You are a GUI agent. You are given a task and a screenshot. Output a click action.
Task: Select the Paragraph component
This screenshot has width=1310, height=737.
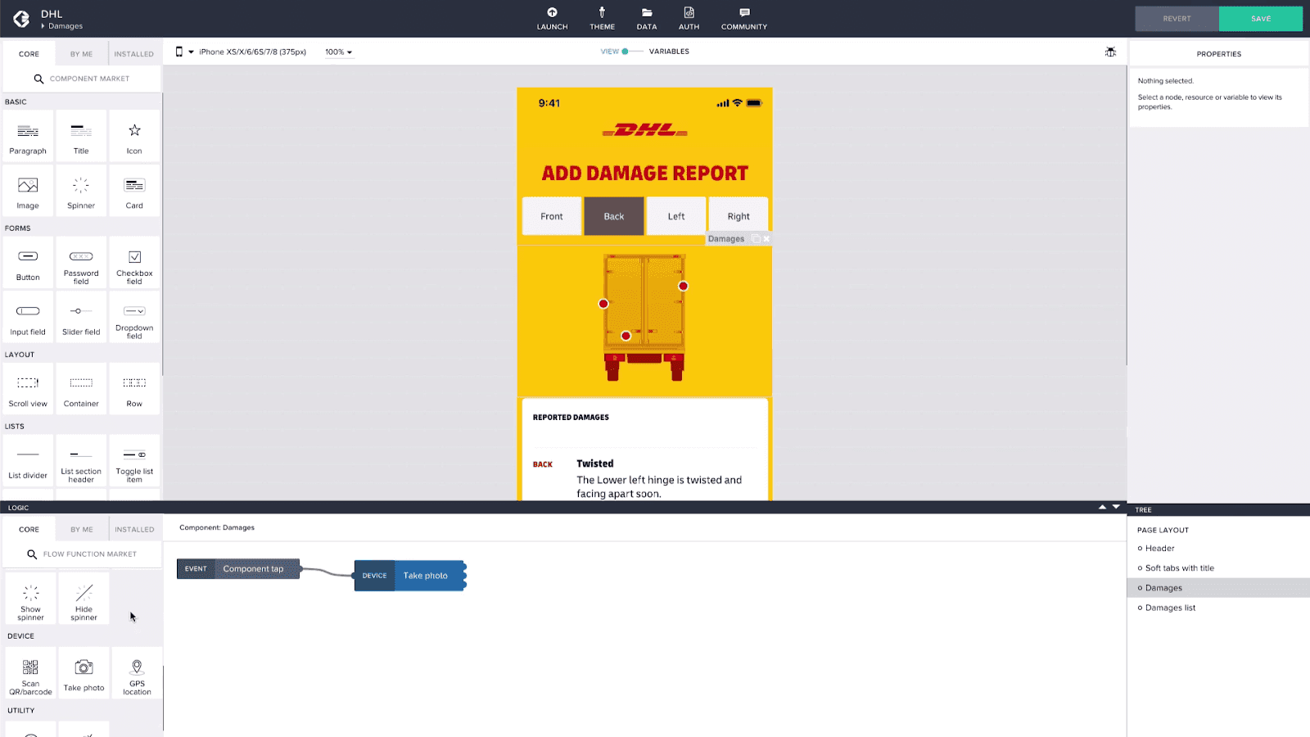point(28,137)
